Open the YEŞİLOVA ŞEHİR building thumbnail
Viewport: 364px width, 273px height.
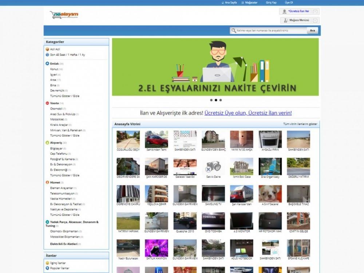pos(157,194)
